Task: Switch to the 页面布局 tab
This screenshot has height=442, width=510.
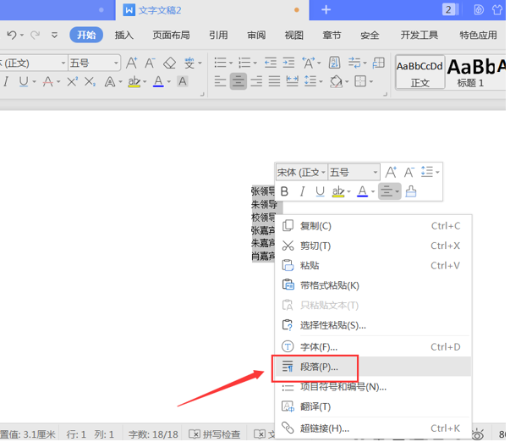Action: click(171, 35)
